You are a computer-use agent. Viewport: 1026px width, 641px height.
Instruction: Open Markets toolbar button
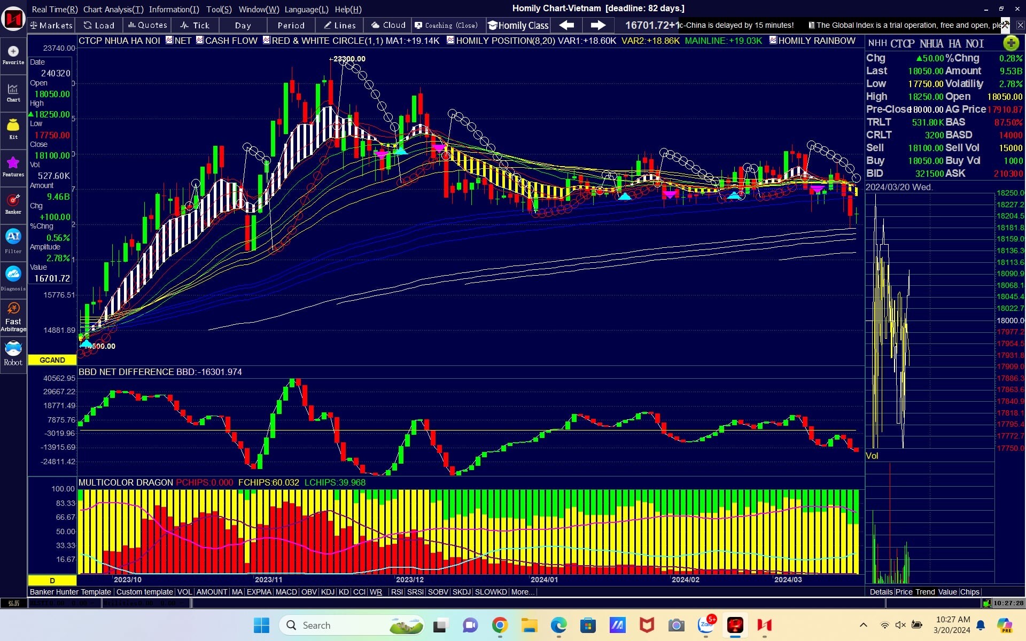point(51,25)
